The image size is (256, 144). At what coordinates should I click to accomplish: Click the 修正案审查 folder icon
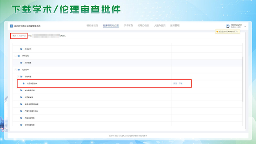(21, 97)
